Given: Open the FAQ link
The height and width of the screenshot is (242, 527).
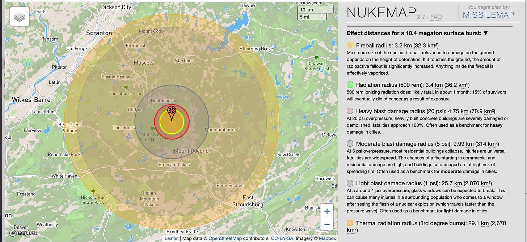Looking at the screenshot, I should [x=436, y=17].
